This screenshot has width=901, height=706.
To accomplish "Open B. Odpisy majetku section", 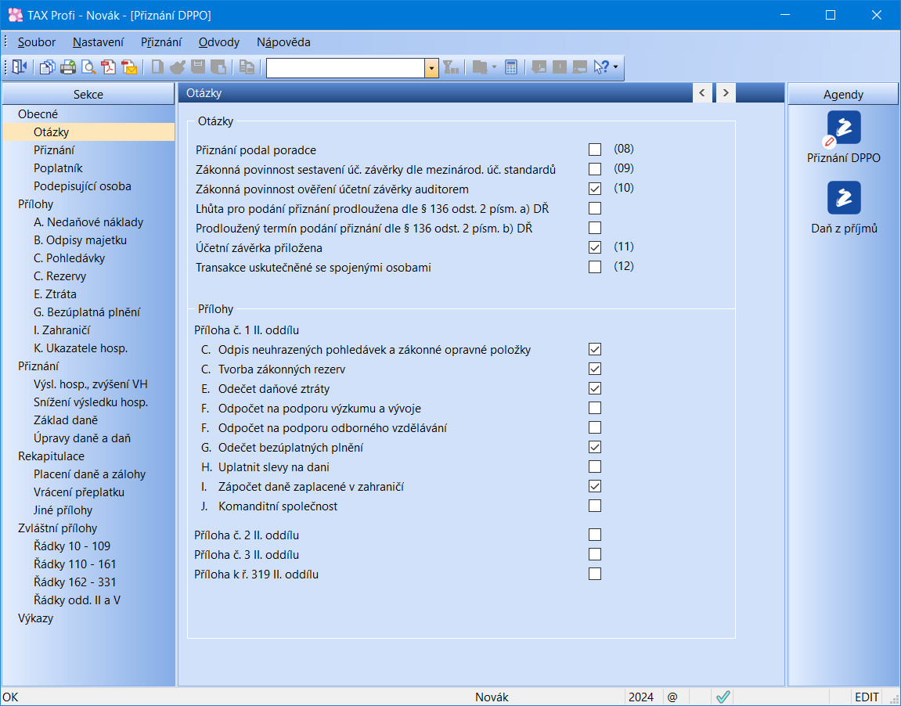I will click(80, 240).
